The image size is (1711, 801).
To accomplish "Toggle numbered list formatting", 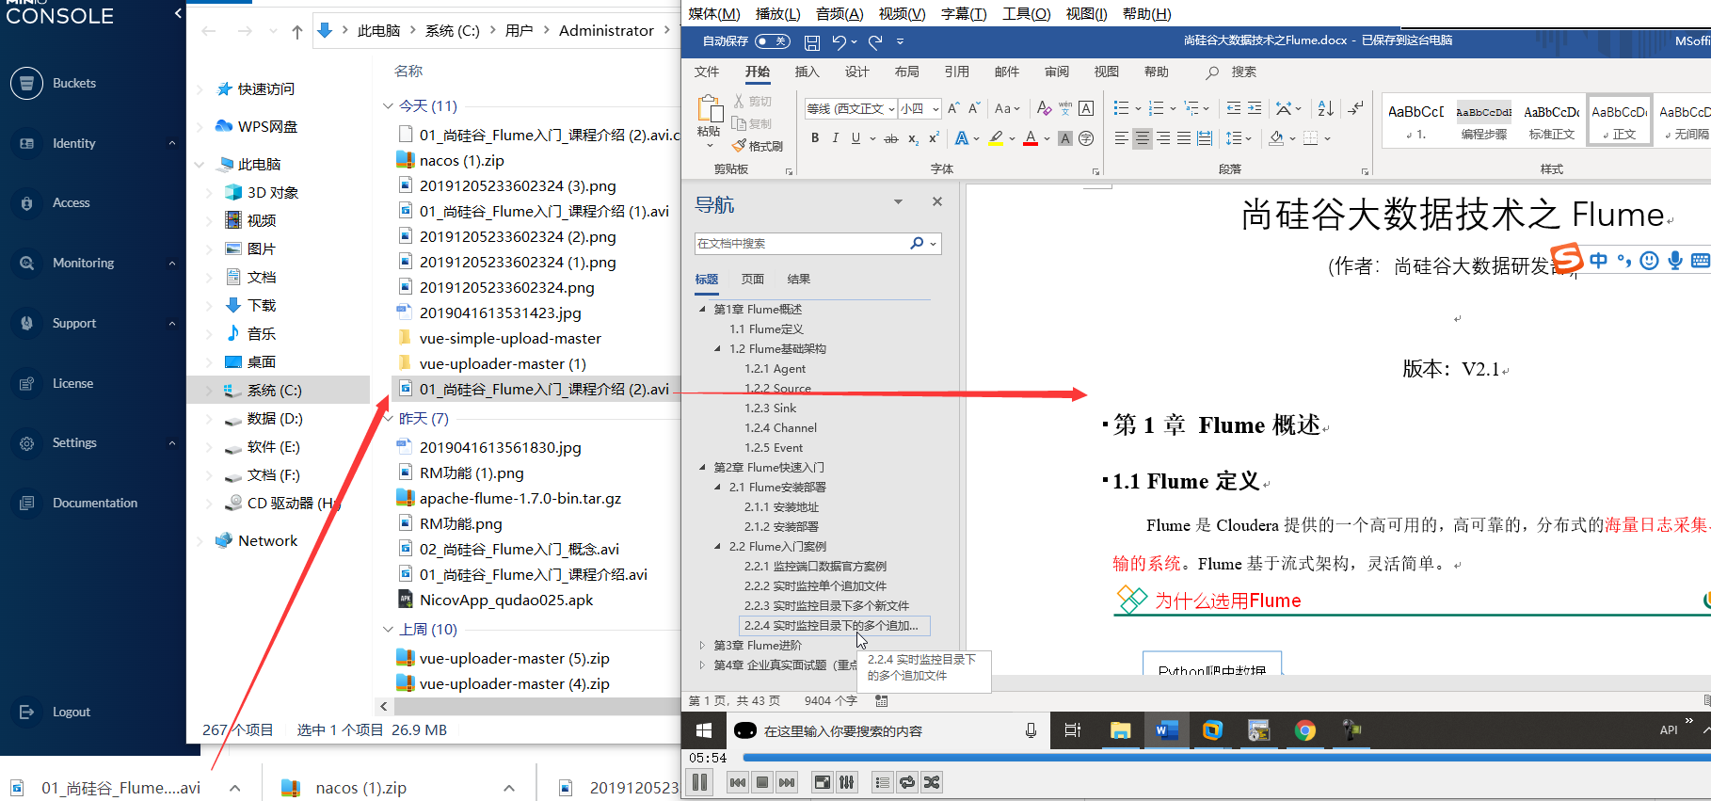I will [1157, 108].
